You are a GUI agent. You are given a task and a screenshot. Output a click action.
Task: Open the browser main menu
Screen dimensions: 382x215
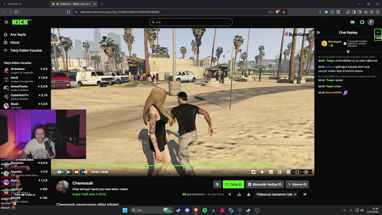pos(378,12)
